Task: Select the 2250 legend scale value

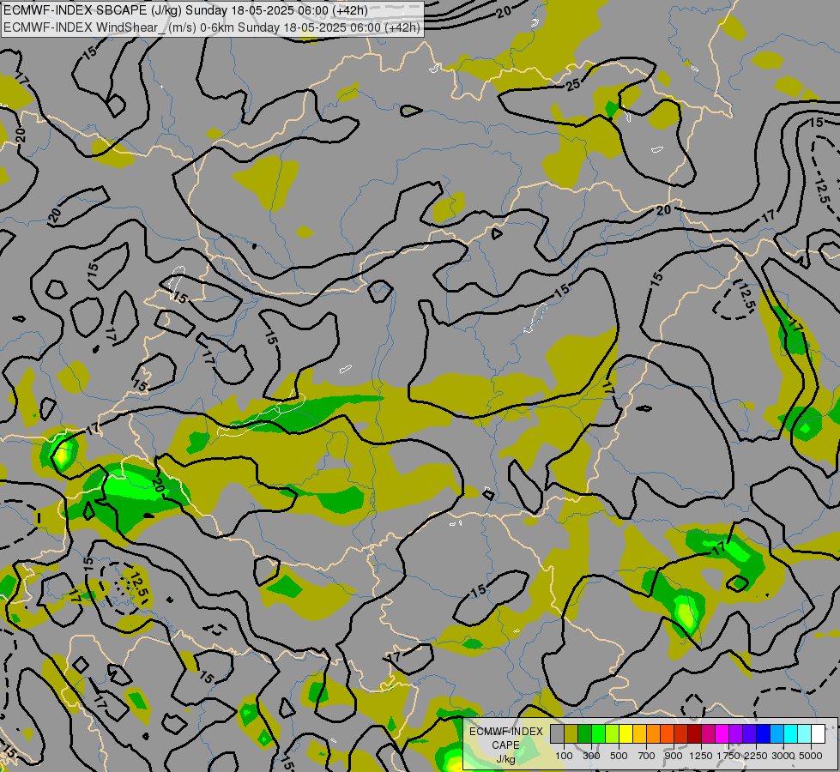Action: [x=756, y=756]
